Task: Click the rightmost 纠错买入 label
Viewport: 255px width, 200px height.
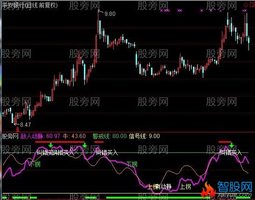Action: [x=230, y=152]
